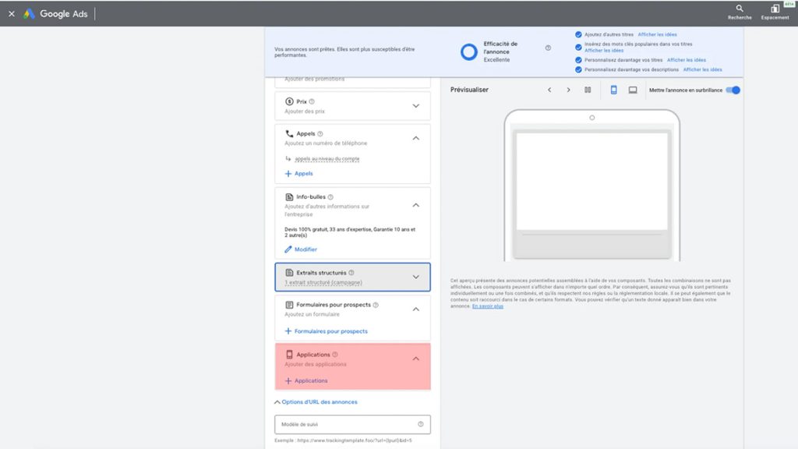This screenshot has width=798, height=449.
Task: Click the Prix currency icon
Action: [x=289, y=101]
